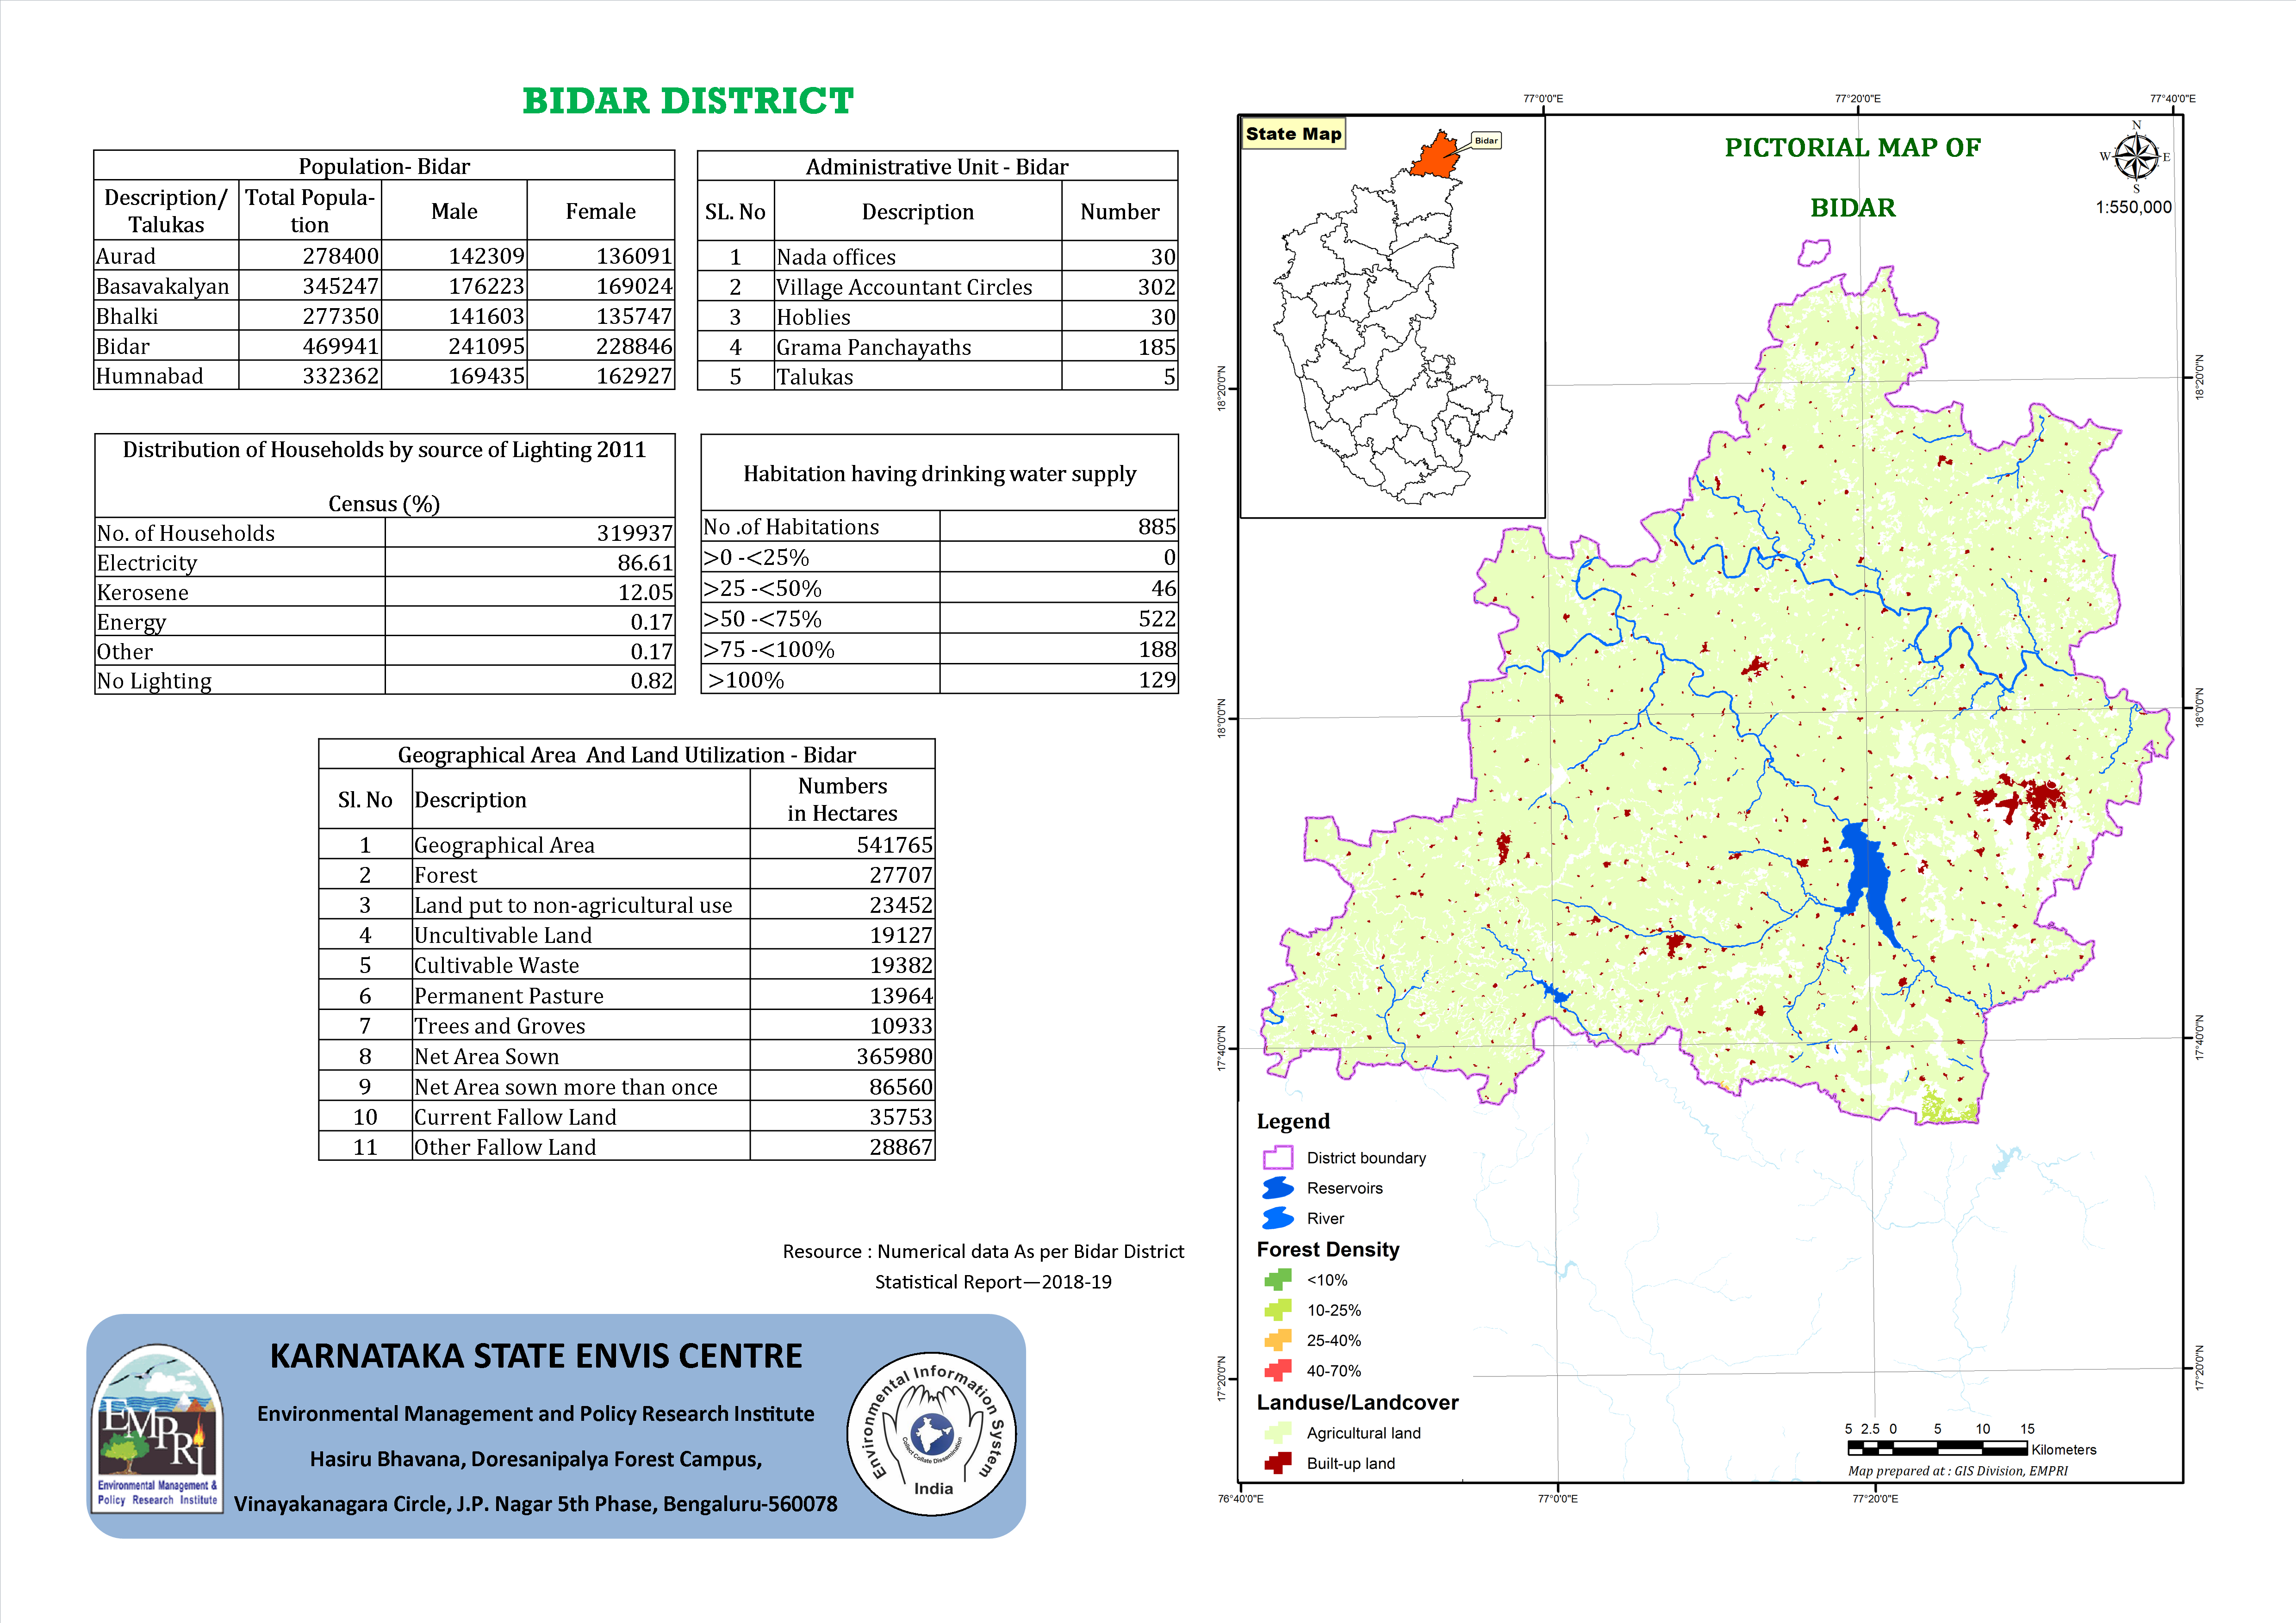Click the map scale bar in kilometers
Viewport: 2296px width, 1623px height.
[x=1937, y=1448]
